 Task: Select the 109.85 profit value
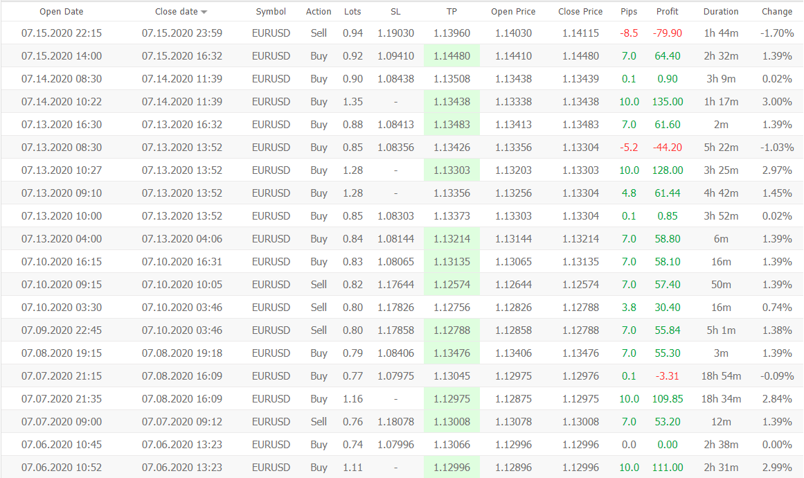point(667,398)
